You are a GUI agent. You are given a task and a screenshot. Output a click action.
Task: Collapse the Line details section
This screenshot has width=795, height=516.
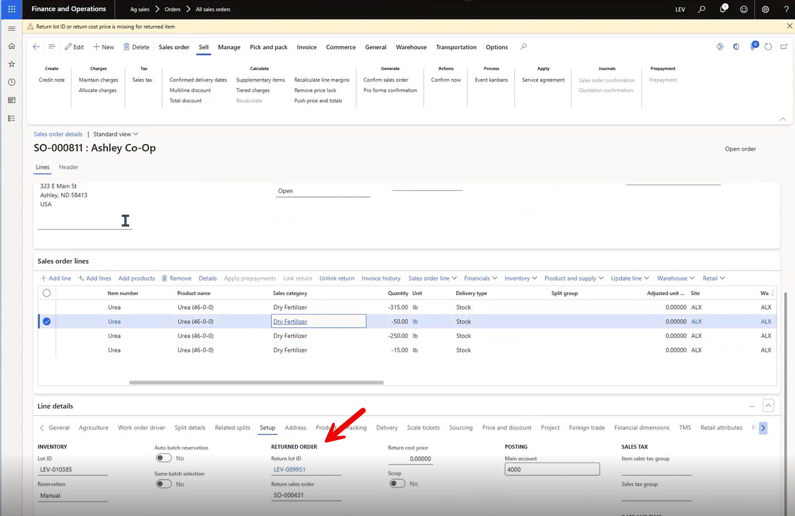[x=769, y=406]
